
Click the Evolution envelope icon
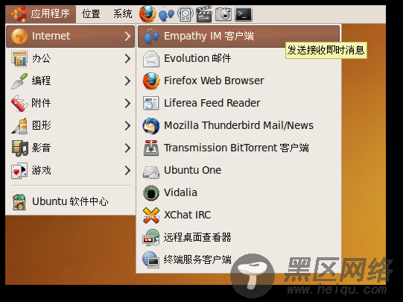(151, 59)
